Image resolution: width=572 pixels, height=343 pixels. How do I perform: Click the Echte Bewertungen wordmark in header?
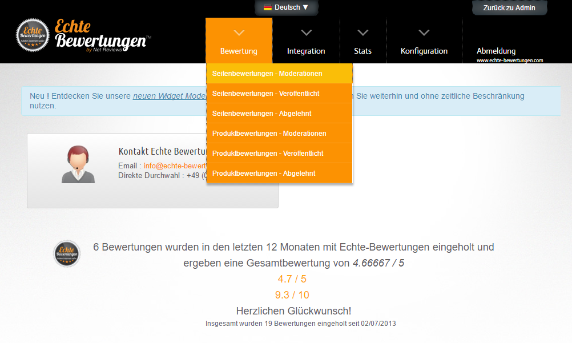pos(103,36)
